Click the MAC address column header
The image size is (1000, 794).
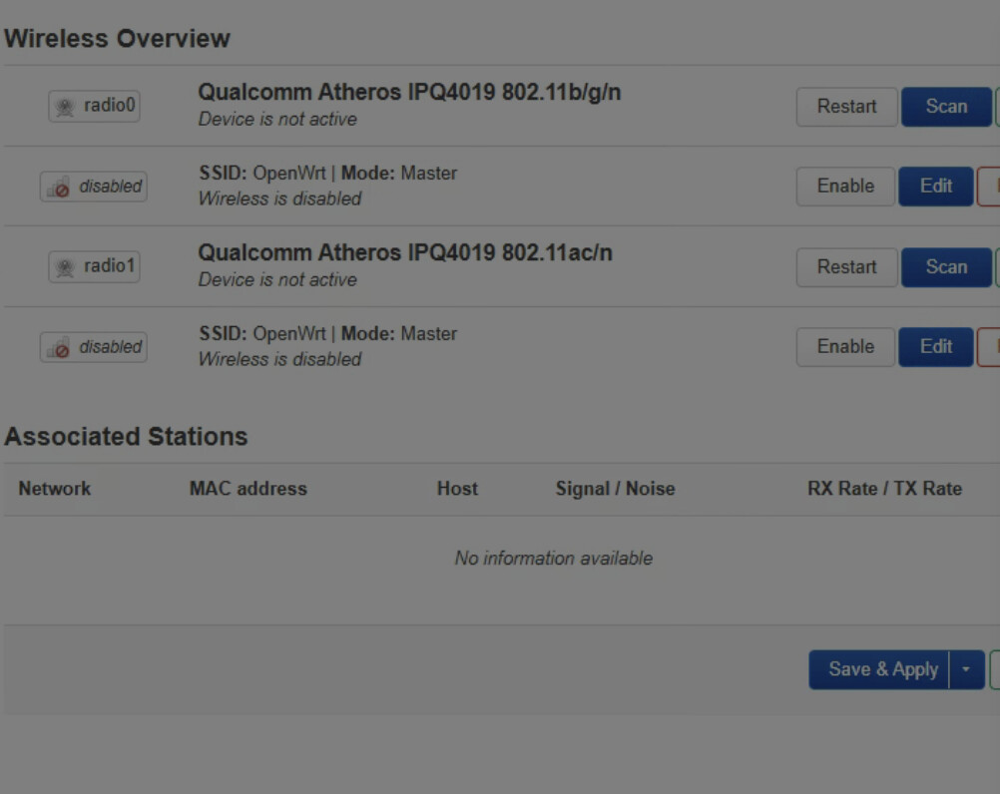click(249, 489)
